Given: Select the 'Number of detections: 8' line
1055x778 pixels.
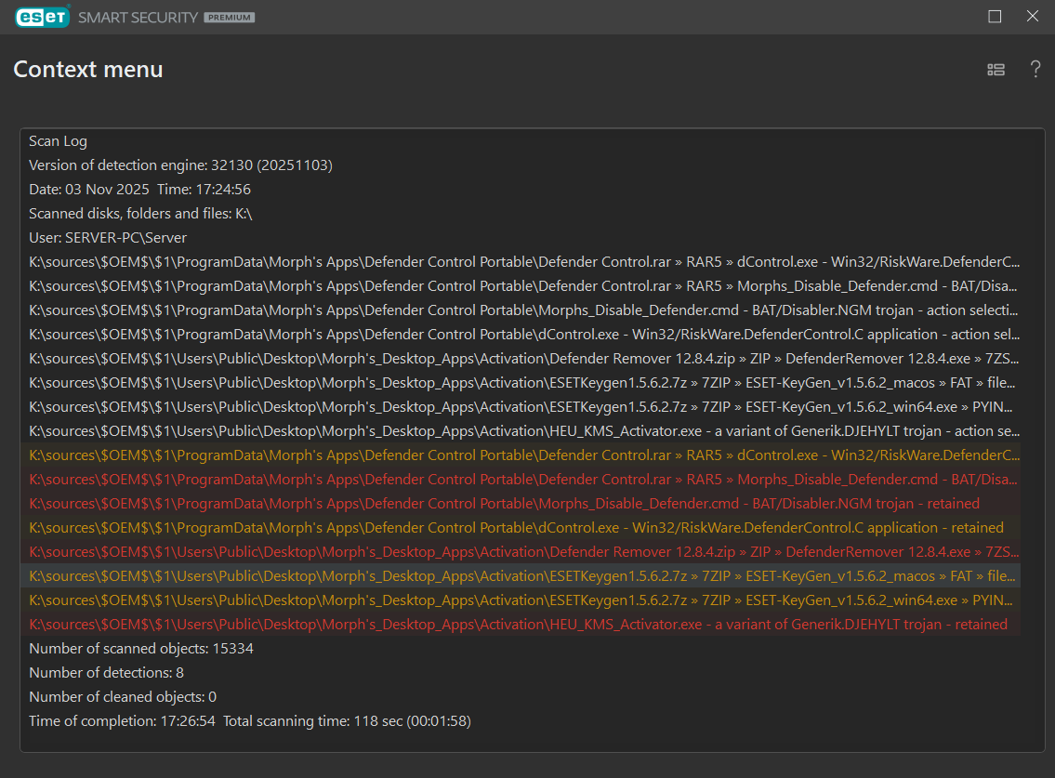Looking at the screenshot, I should [106, 673].
